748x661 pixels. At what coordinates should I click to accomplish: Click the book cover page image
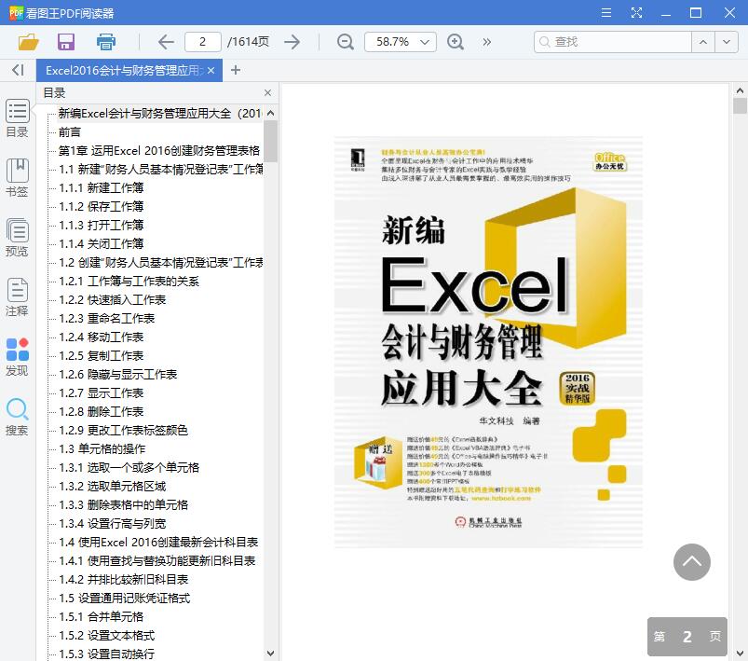[488, 341]
